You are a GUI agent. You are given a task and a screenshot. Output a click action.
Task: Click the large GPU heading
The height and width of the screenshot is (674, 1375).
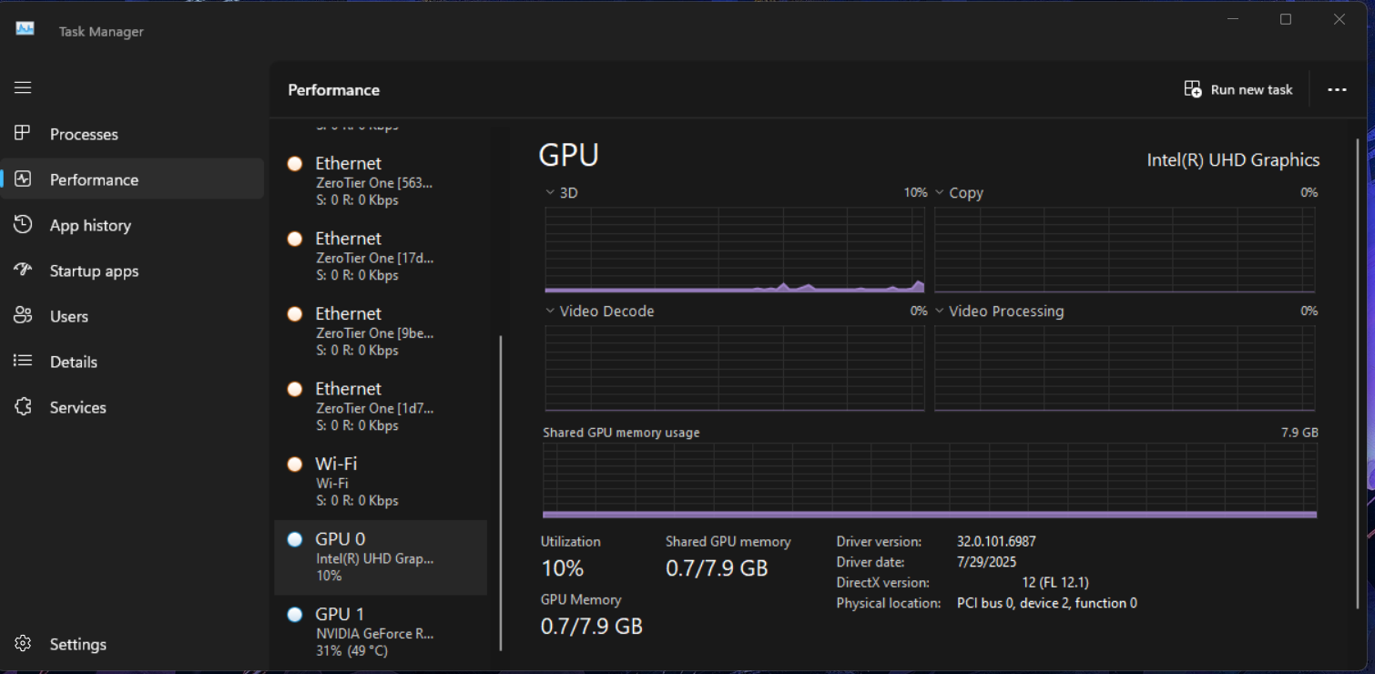tap(569, 155)
